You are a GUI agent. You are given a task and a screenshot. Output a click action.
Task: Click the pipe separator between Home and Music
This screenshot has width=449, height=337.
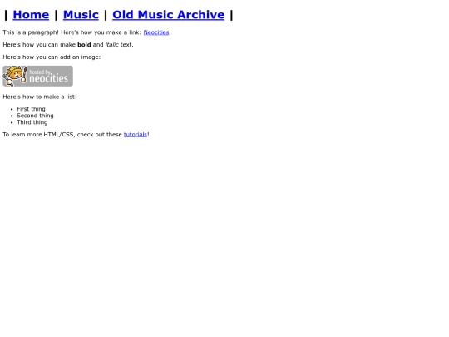coord(57,15)
